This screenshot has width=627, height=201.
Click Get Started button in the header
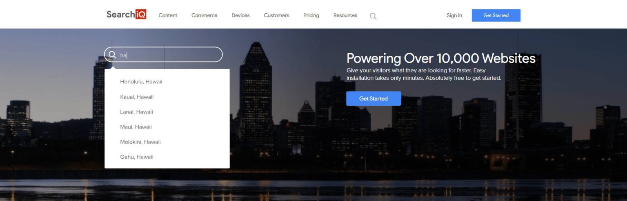tap(496, 15)
